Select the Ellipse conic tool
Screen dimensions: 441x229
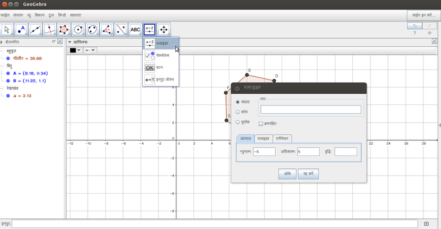(93, 30)
